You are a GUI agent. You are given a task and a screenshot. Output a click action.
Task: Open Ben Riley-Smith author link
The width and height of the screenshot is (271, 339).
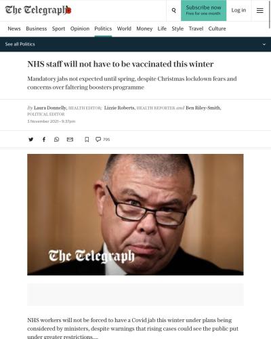[203, 108]
